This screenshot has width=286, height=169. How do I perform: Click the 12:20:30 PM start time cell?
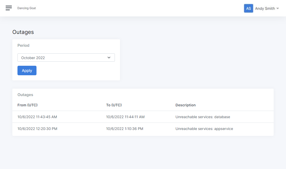(x=37, y=129)
